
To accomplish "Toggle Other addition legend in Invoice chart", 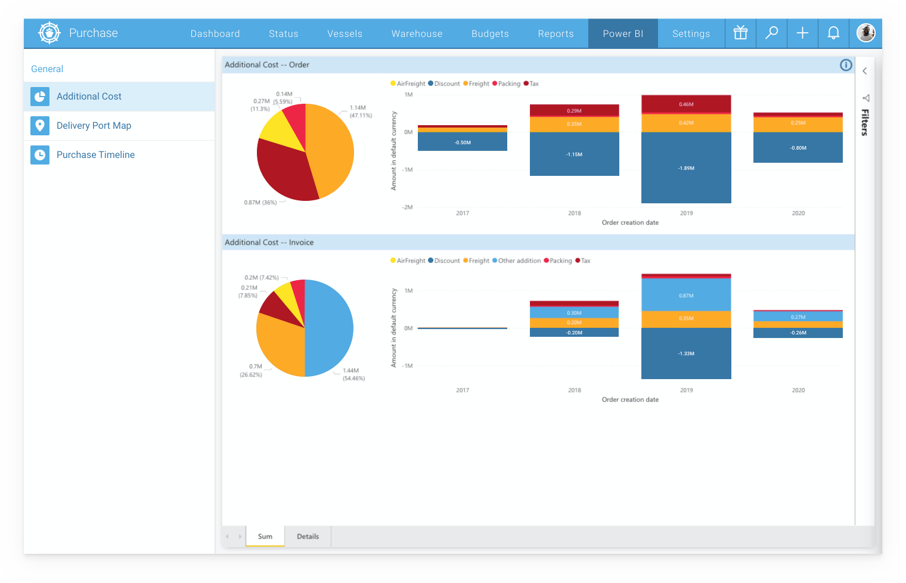I will (519, 261).
